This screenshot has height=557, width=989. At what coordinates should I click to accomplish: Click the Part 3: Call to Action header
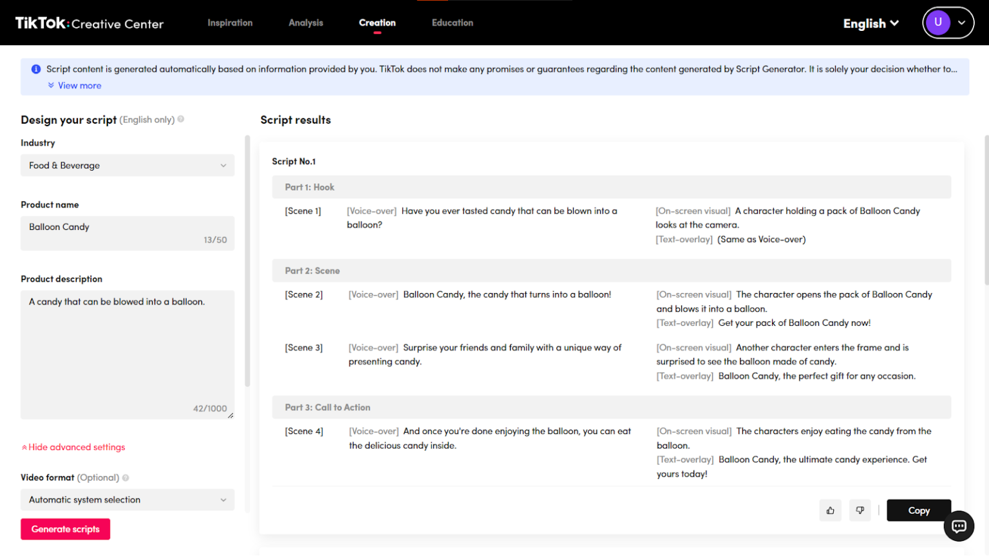point(611,408)
